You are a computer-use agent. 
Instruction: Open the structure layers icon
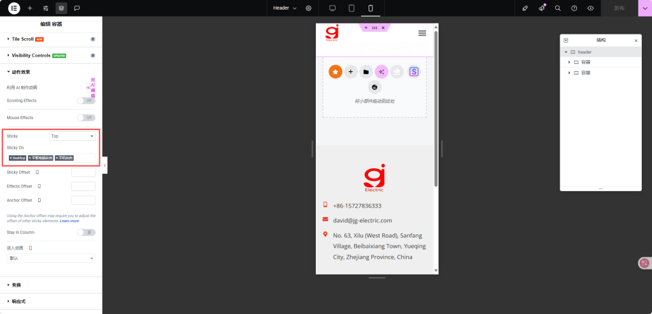[61, 8]
